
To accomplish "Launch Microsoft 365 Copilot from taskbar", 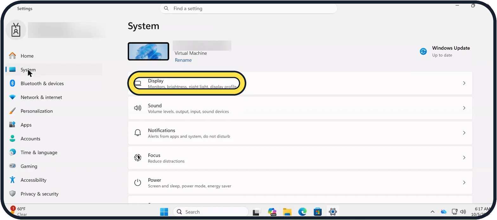I will [272, 212].
